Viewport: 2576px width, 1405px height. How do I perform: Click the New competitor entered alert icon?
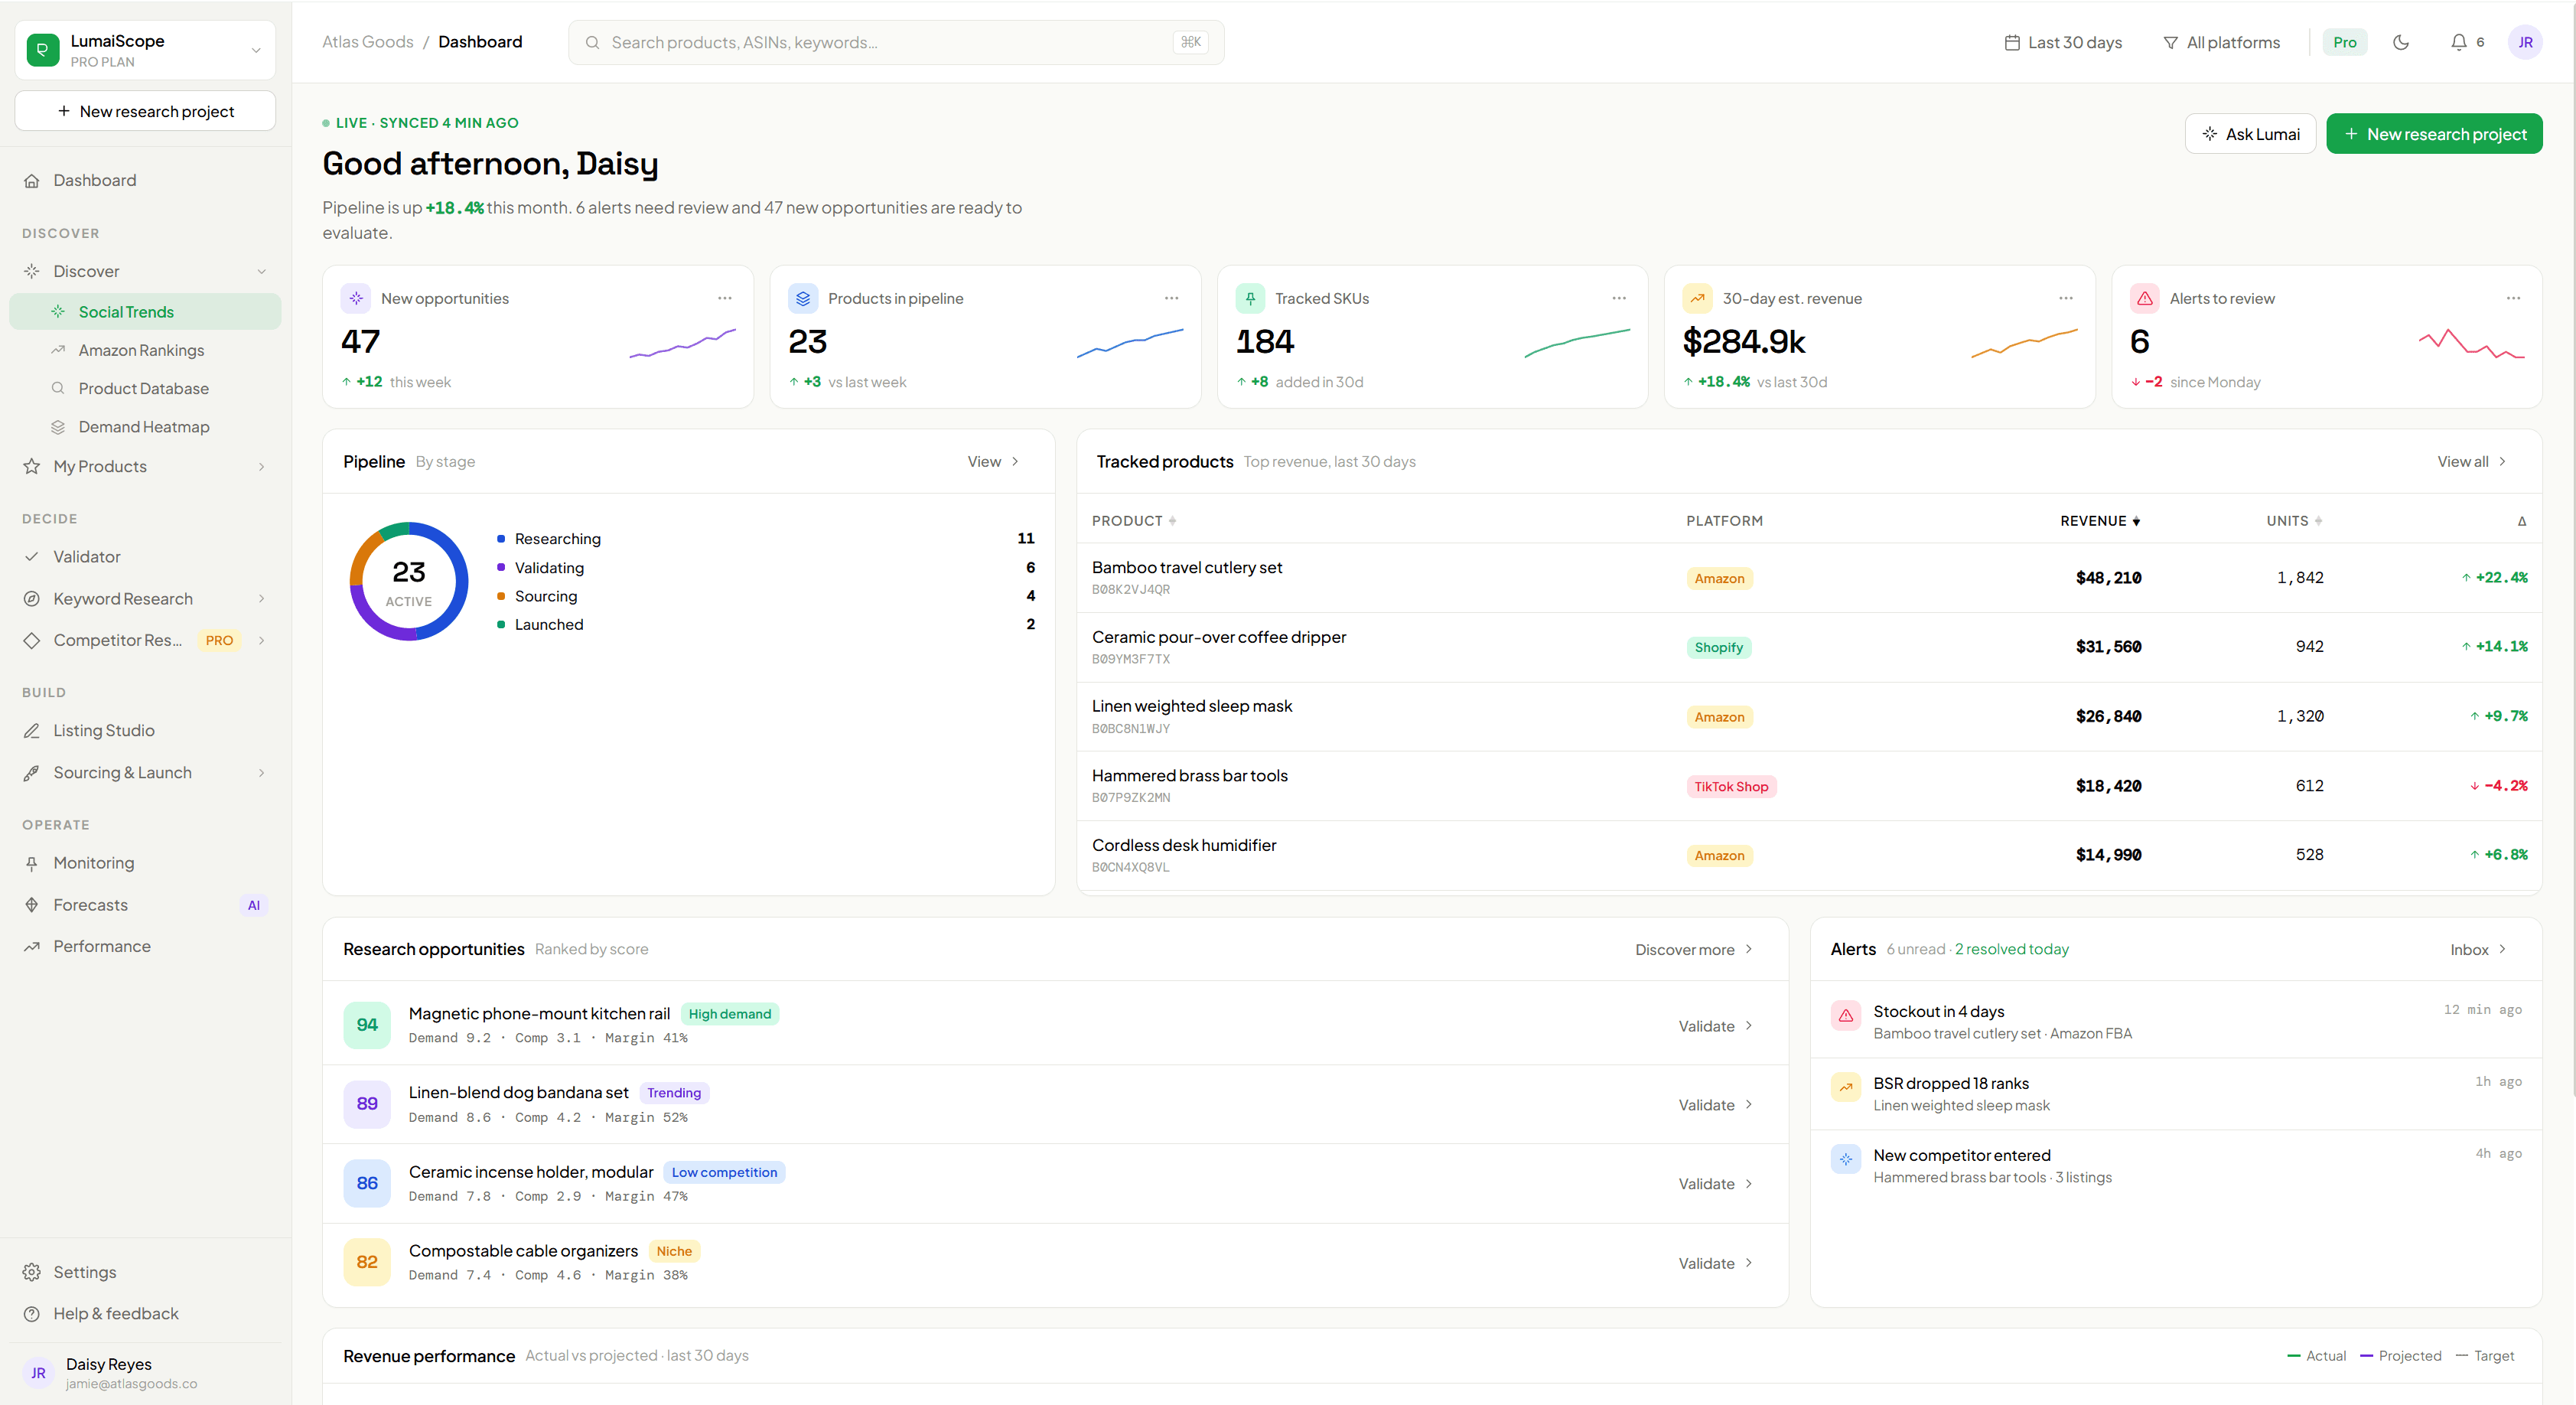[1845, 1159]
